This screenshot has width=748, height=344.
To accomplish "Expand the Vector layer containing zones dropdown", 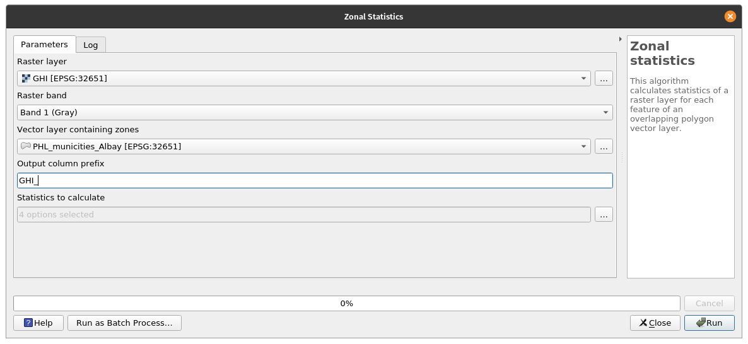I will pos(583,146).
